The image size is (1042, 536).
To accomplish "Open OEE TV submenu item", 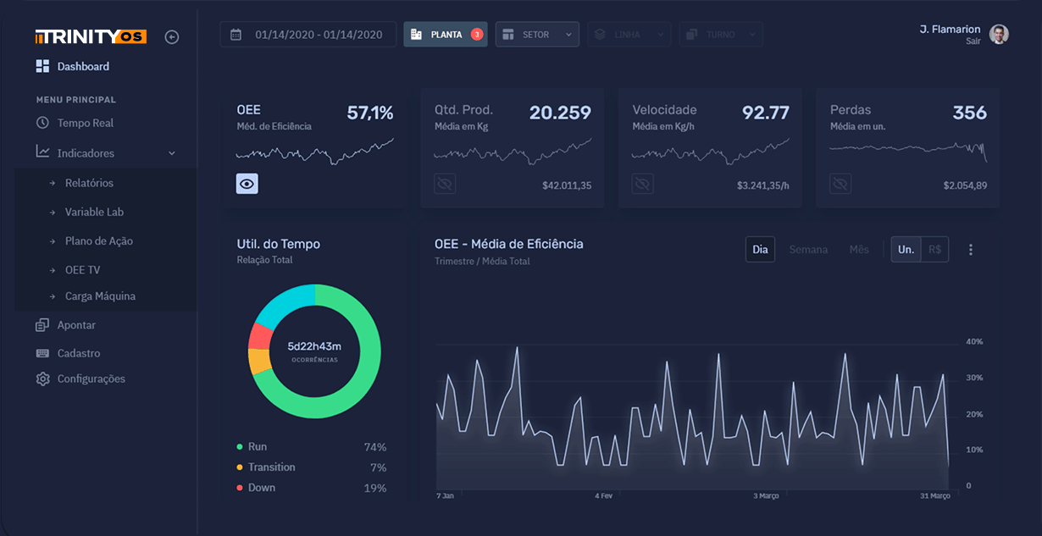I will click(x=82, y=269).
